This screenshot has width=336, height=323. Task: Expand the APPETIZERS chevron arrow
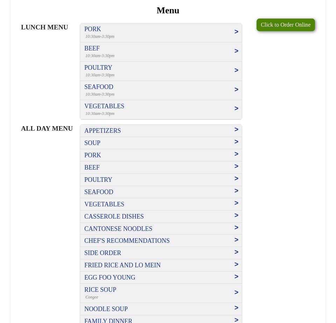click(236, 130)
